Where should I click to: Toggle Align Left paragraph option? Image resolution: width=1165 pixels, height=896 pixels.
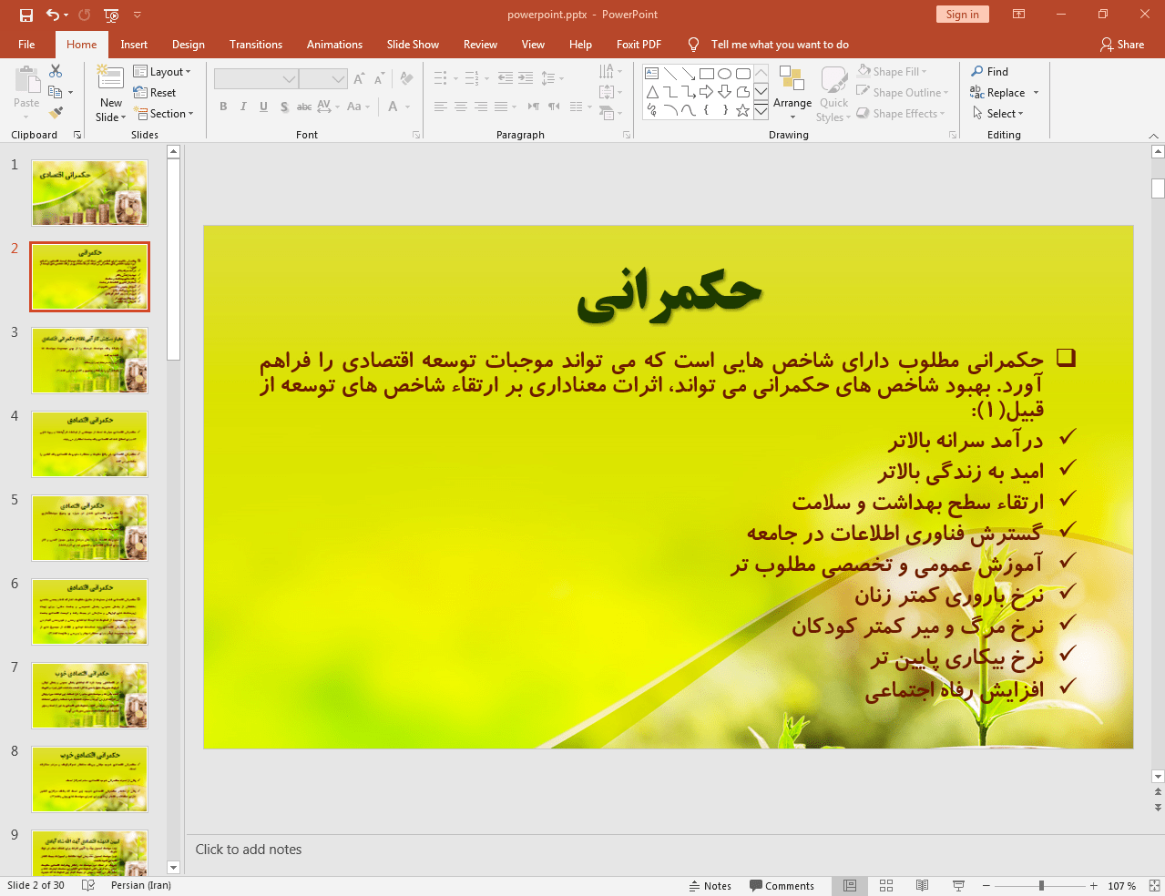(x=441, y=107)
